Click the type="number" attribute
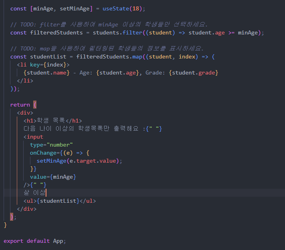 pos(52,145)
